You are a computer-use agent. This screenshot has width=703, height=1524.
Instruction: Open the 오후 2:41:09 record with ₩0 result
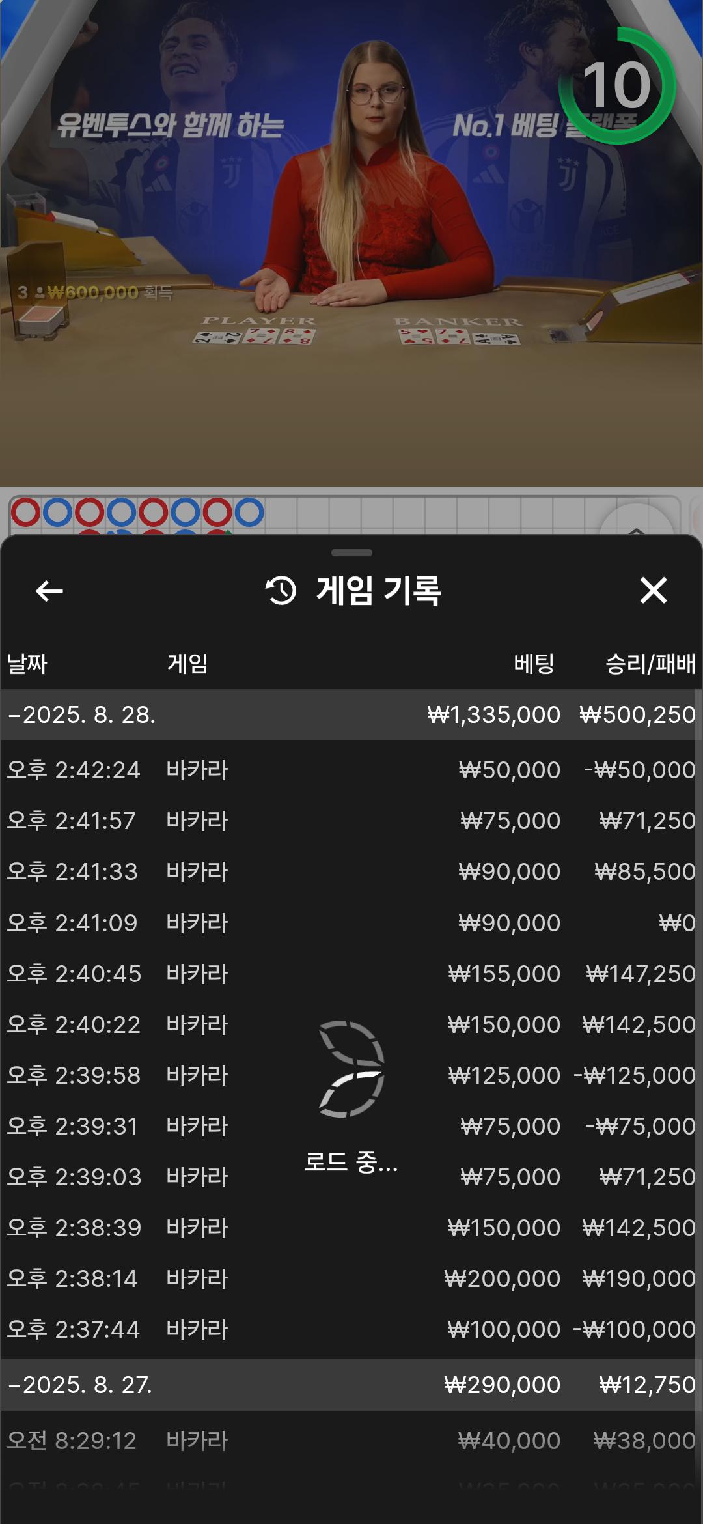pyautogui.click(x=351, y=923)
